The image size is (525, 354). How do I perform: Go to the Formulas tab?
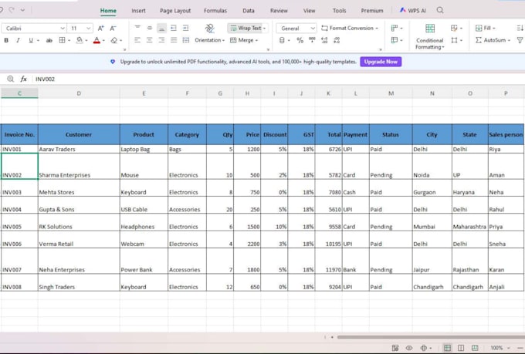click(215, 11)
